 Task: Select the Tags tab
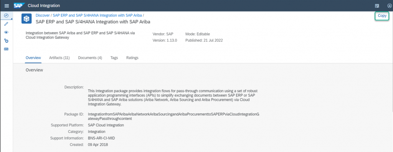[114, 58]
